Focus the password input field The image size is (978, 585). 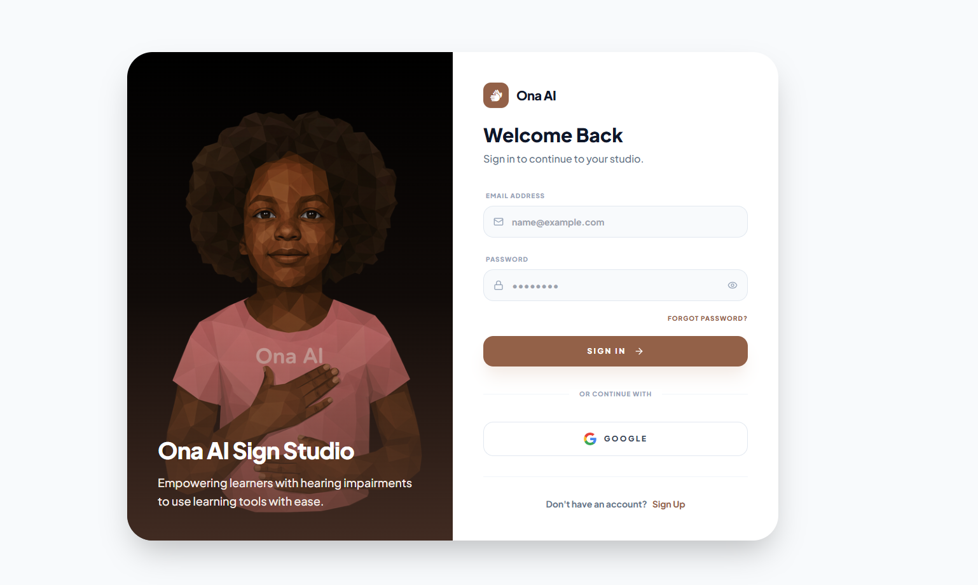pyautogui.click(x=616, y=285)
